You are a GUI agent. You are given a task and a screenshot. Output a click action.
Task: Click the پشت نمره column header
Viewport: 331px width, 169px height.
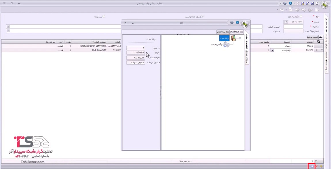point(260,42)
